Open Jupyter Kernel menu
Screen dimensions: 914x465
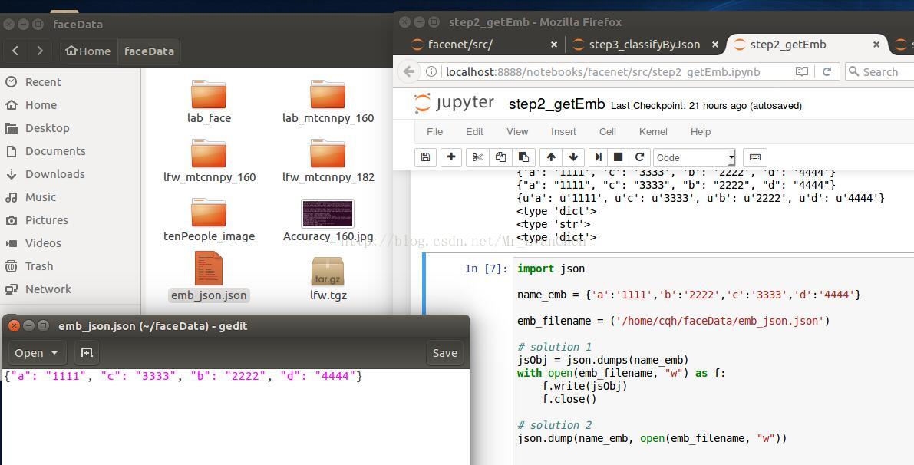coord(653,132)
